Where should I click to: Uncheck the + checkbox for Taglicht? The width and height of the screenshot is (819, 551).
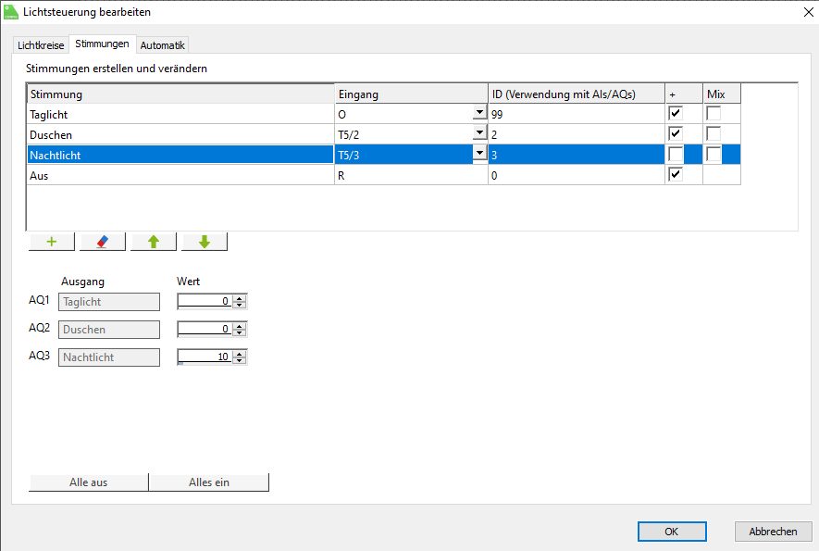pyautogui.click(x=676, y=113)
